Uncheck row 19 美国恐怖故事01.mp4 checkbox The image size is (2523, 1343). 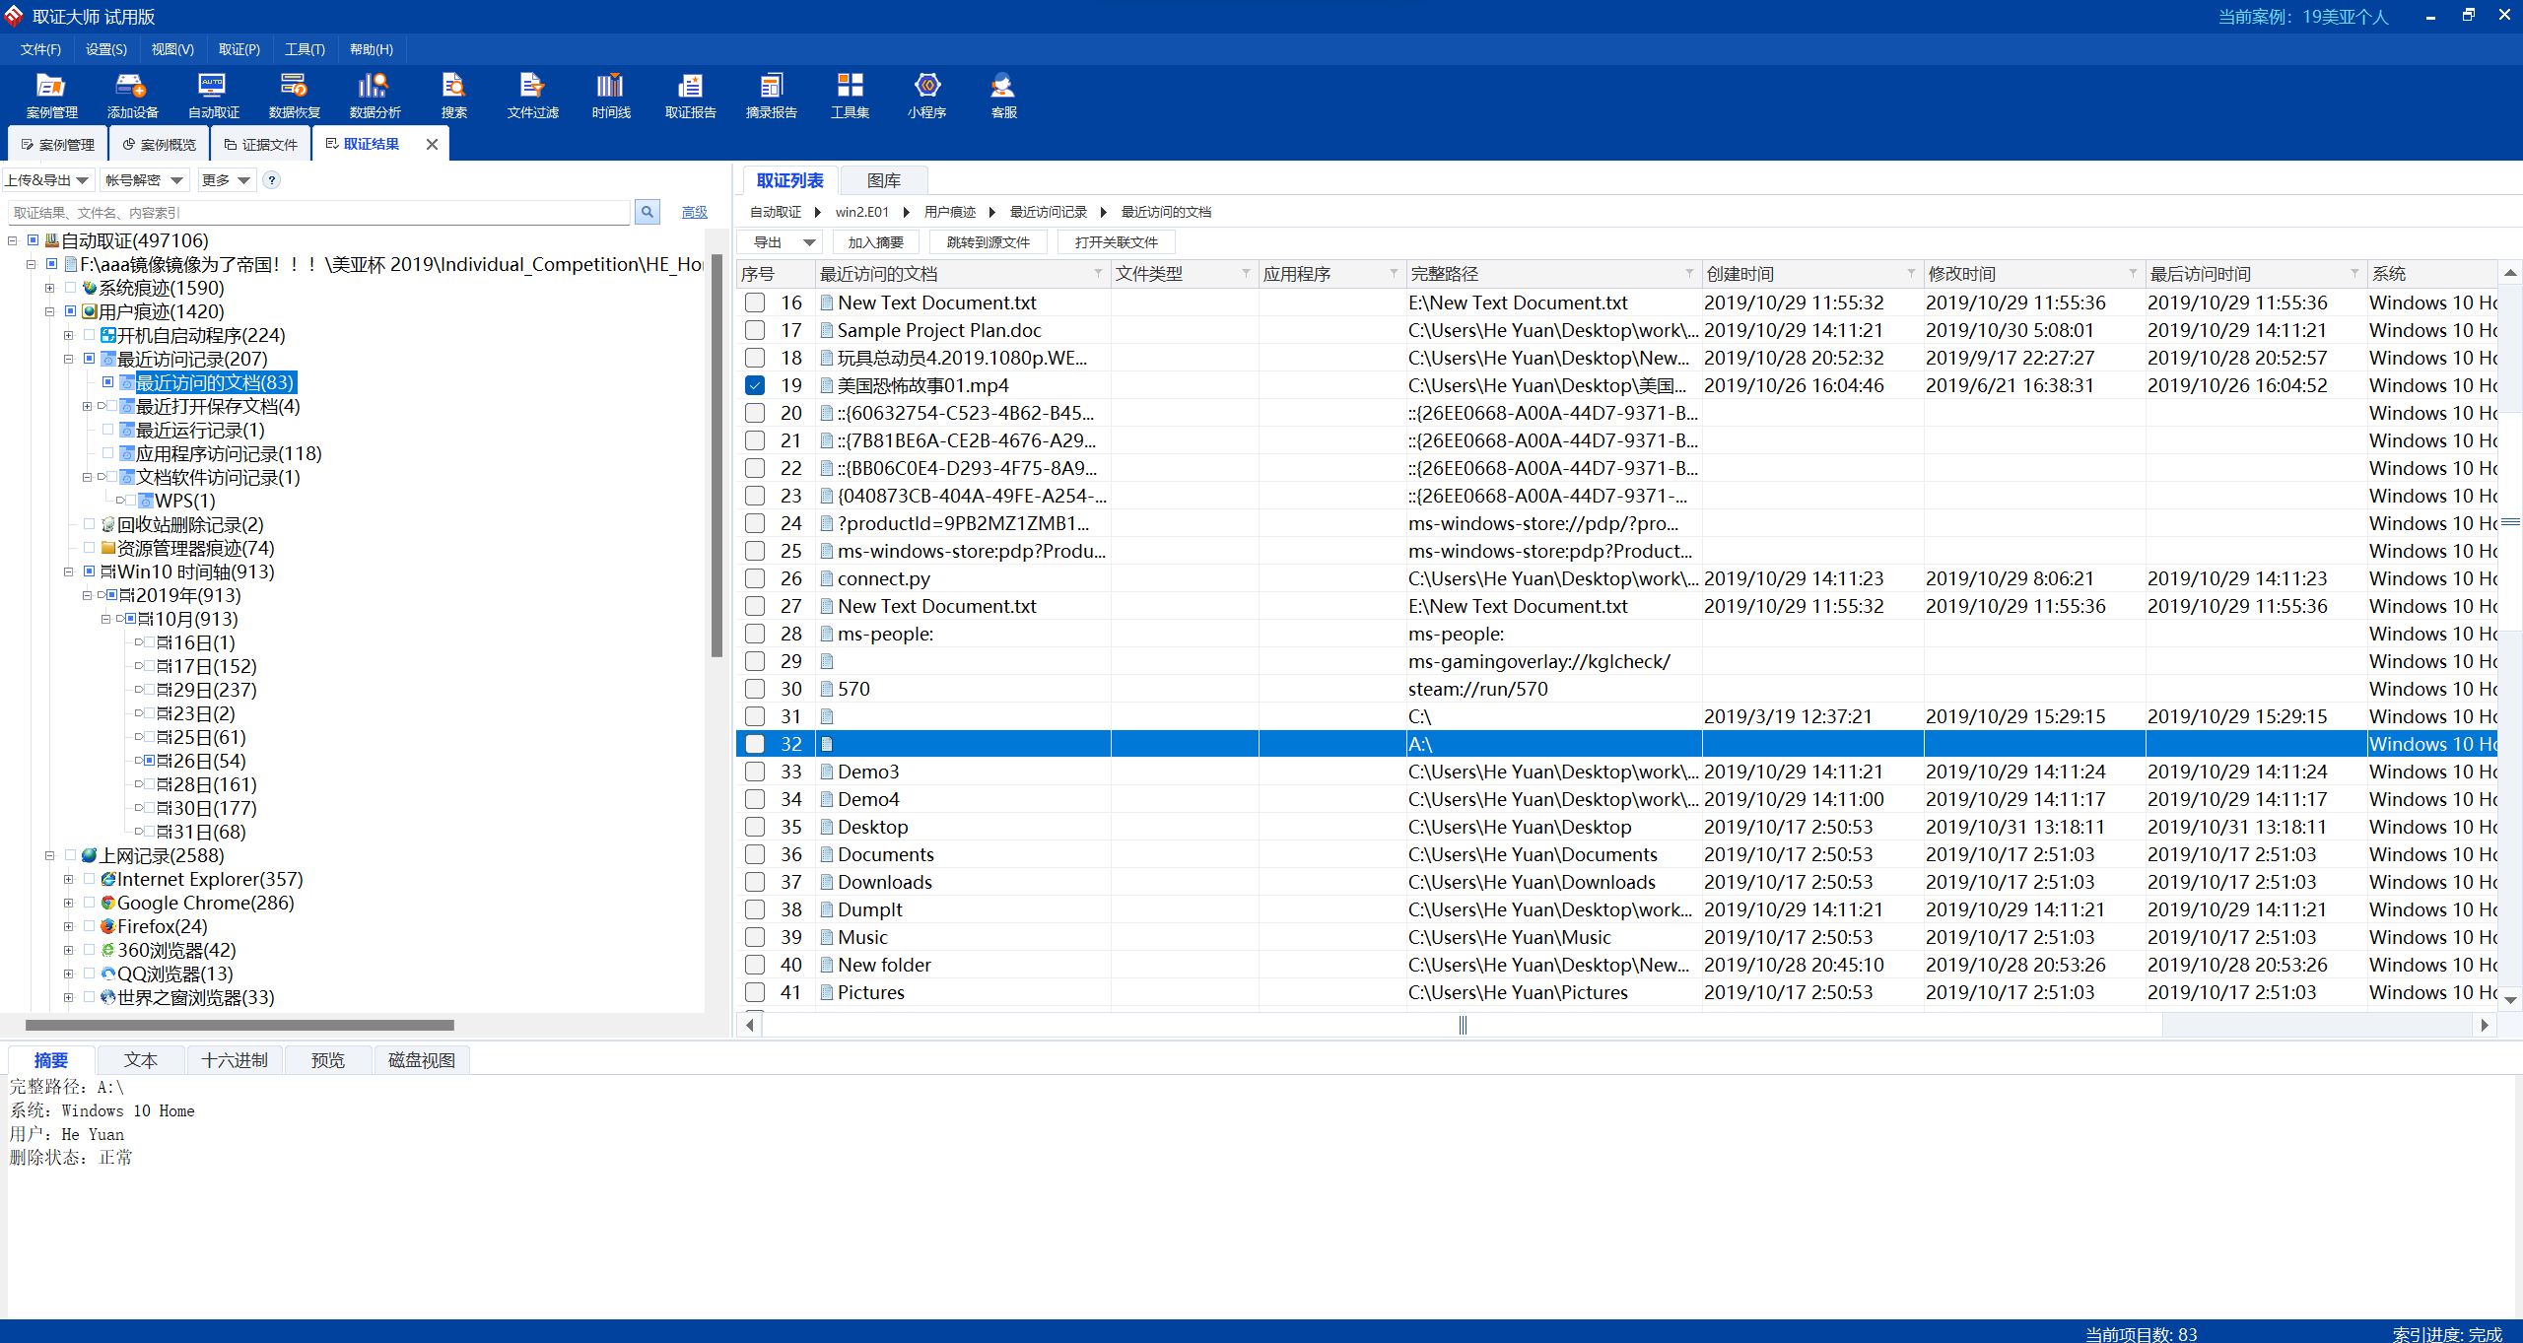(755, 385)
